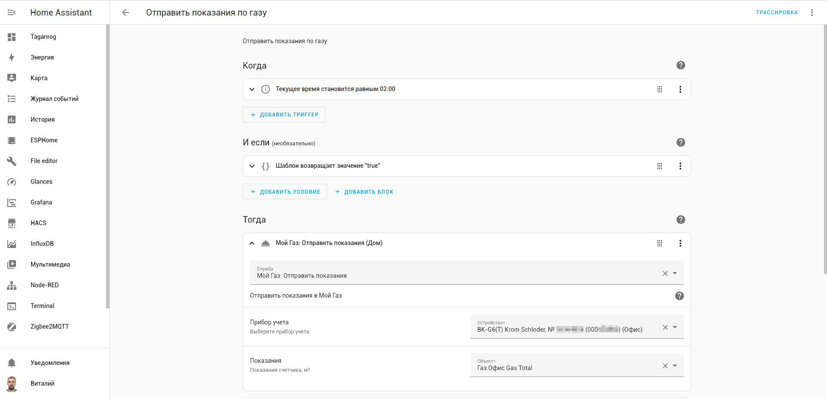Click the Terminal console icon
This screenshot has height=399, width=827.
tap(12, 306)
